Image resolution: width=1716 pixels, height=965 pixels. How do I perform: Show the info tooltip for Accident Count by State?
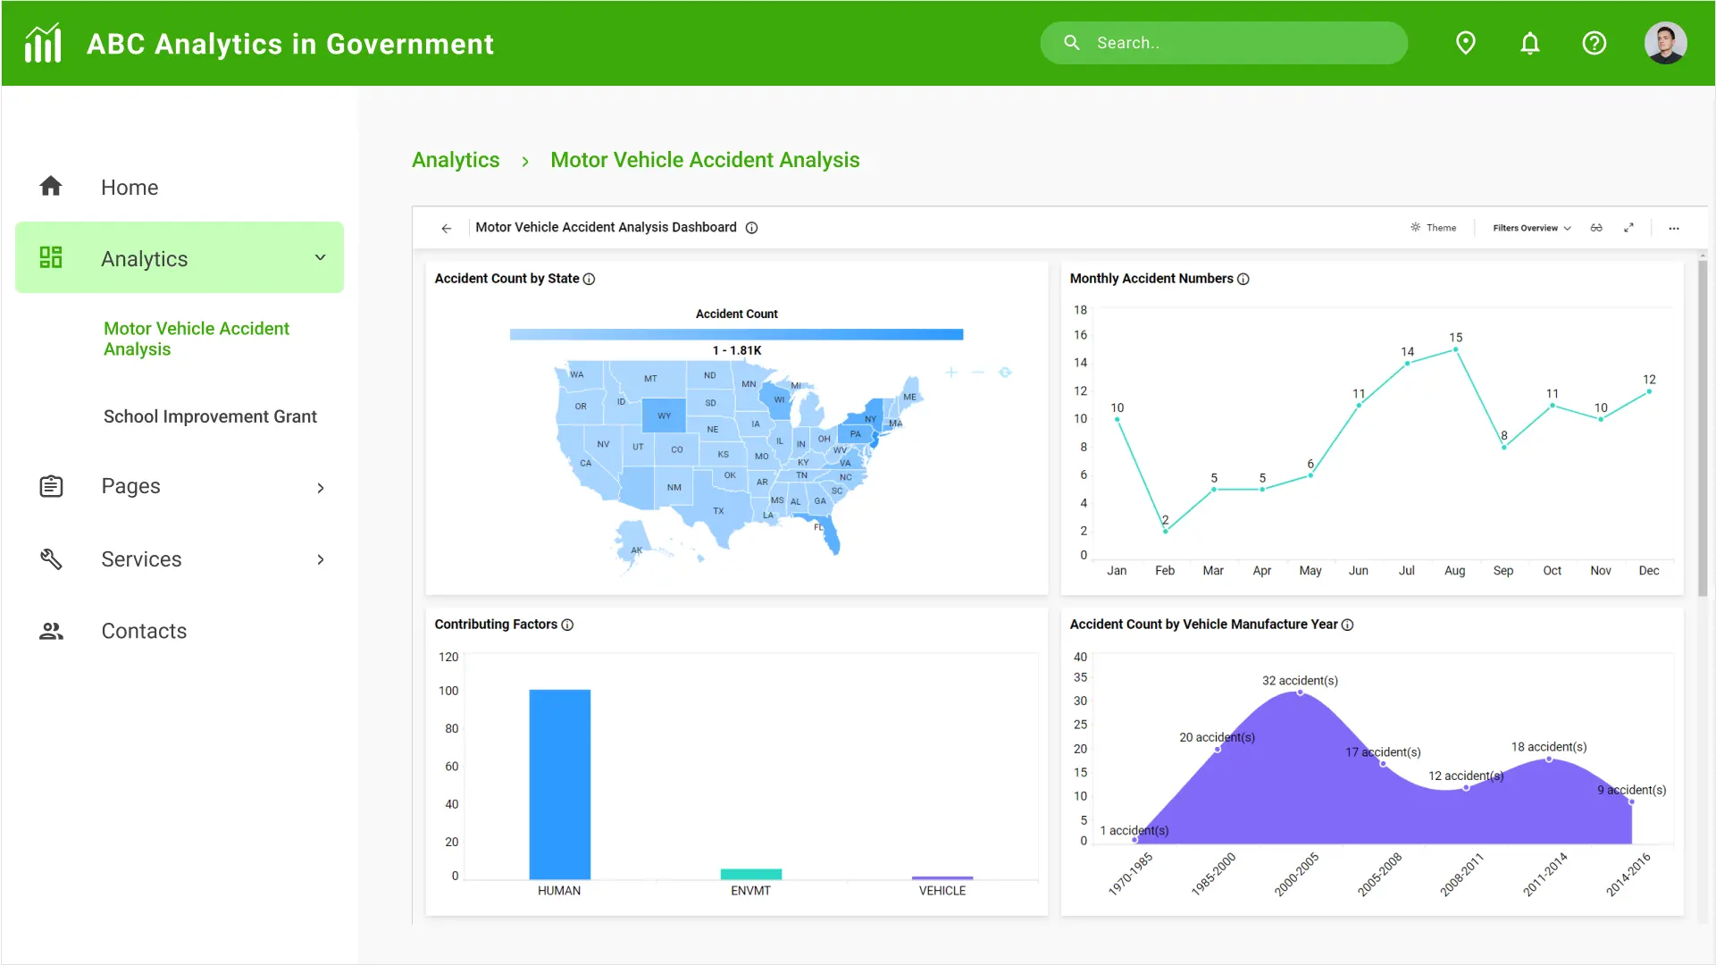point(590,279)
